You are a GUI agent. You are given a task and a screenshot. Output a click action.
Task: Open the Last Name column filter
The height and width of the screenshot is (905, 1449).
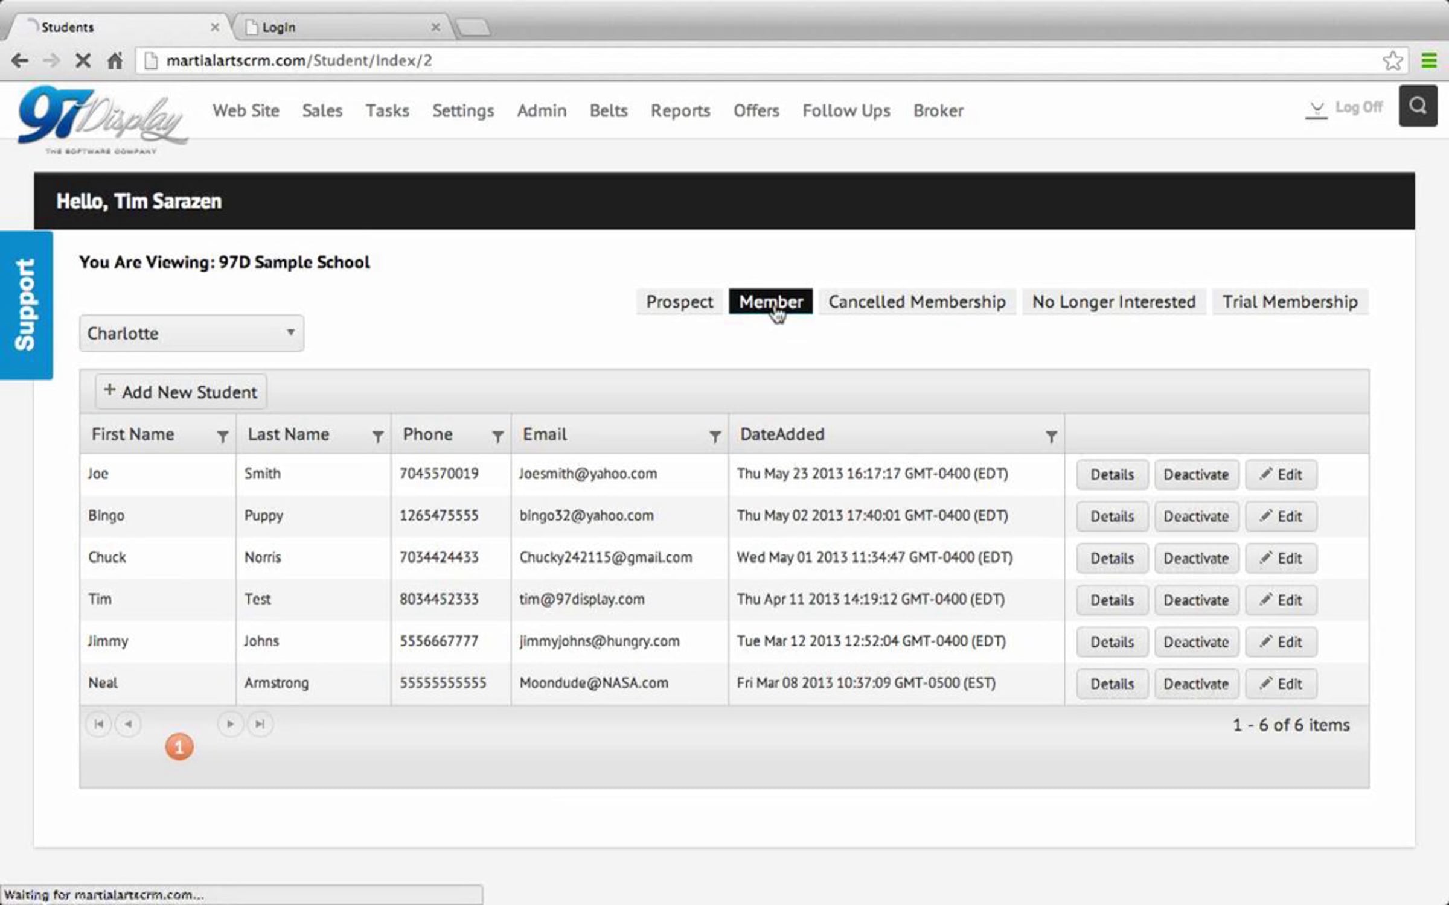377,436
